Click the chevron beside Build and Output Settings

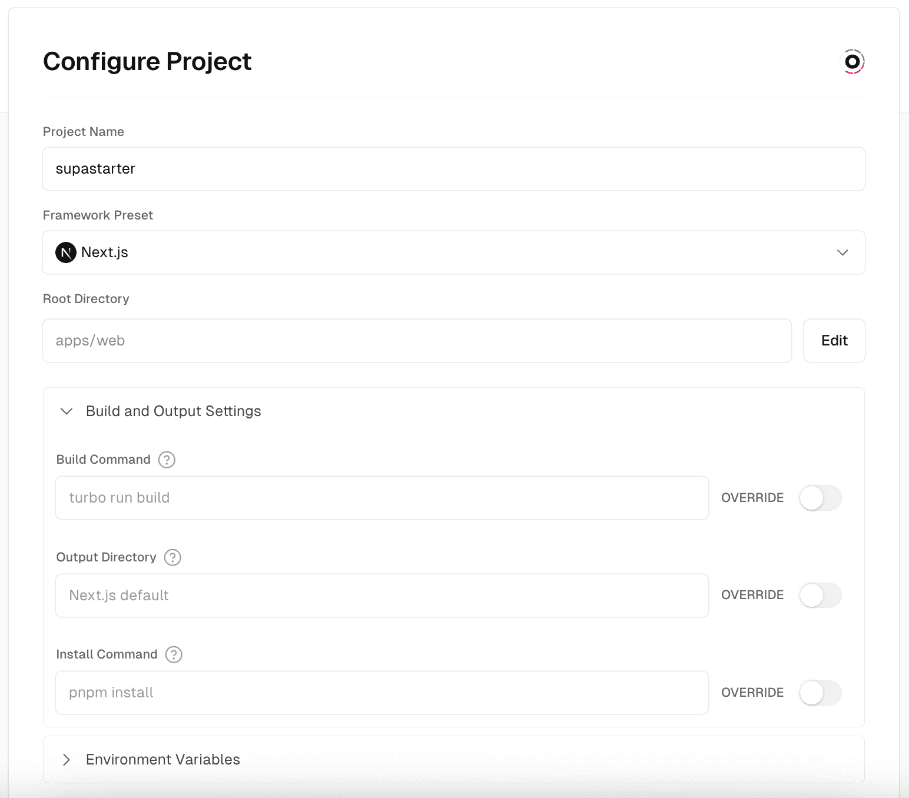[67, 411]
